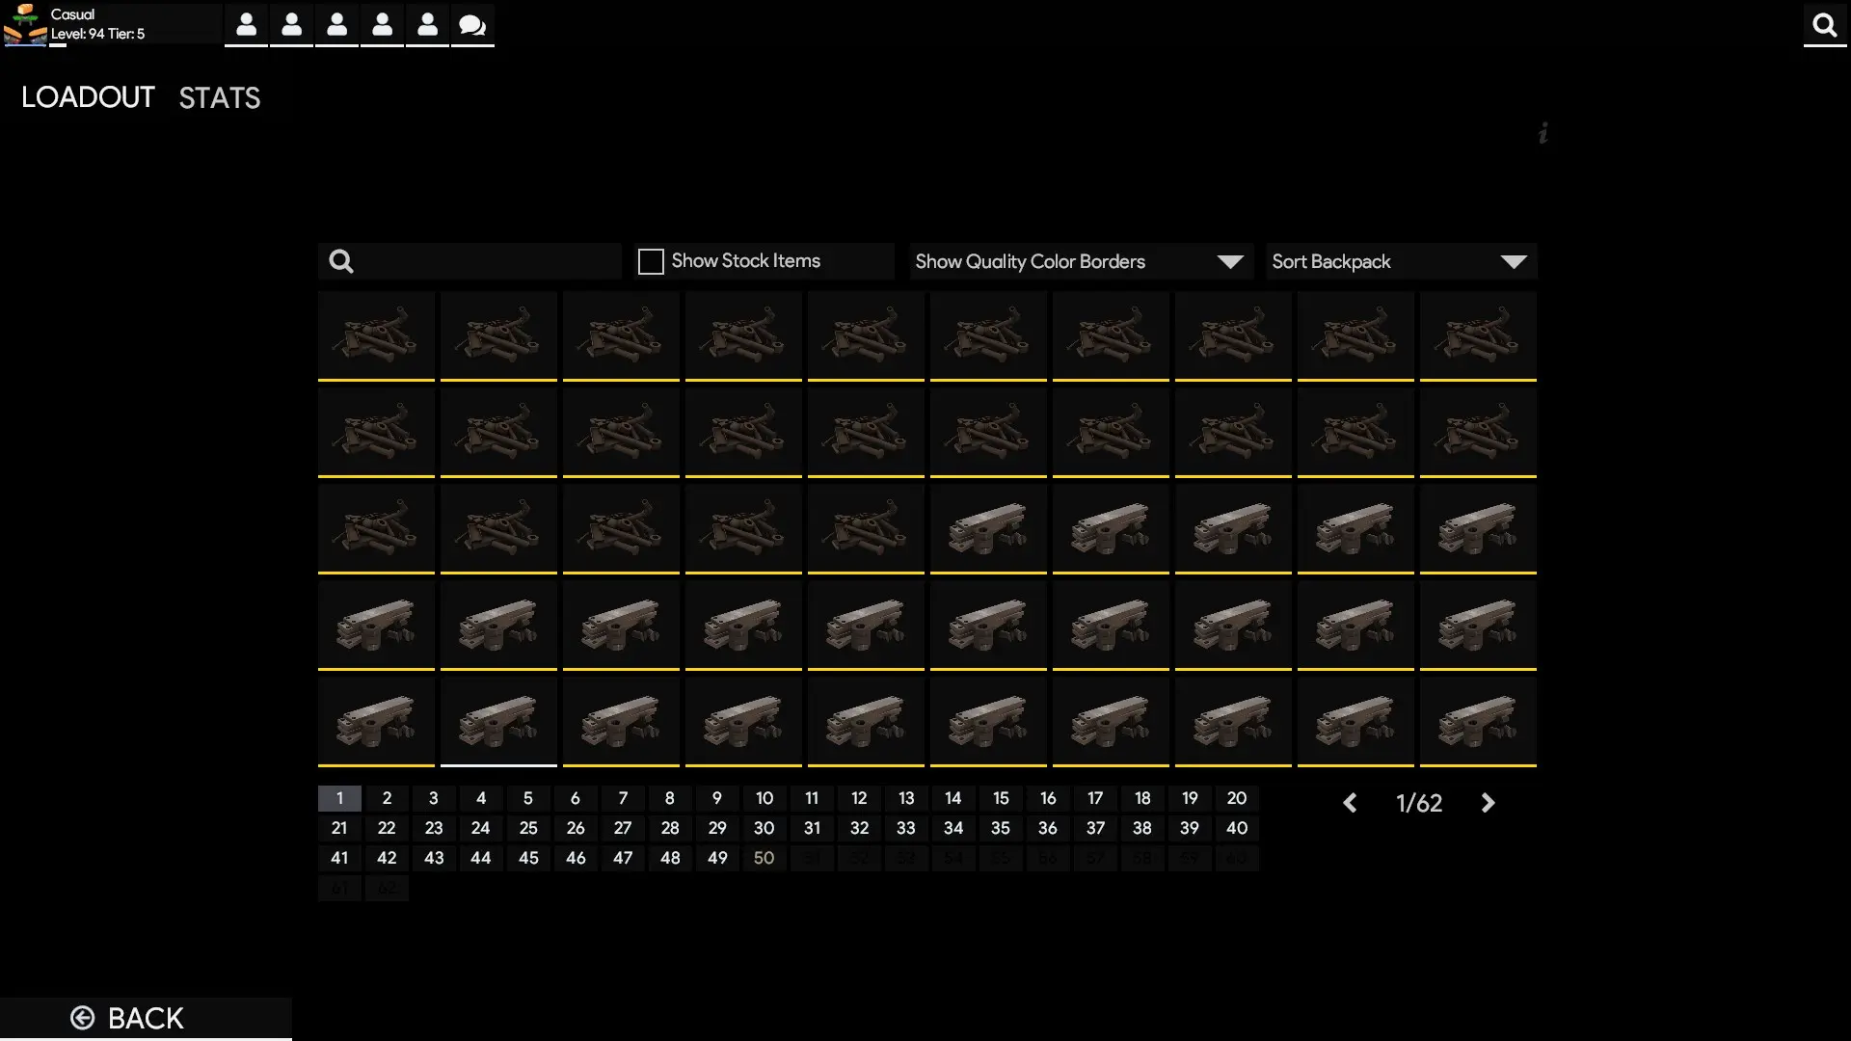Select first scrap metal item thumbnail
The width and height of the screenshot is (1851, 1041).
[376, 334]
